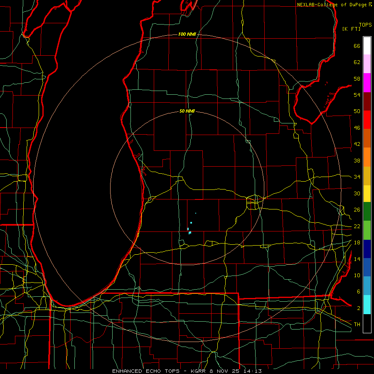Click the legend value 14
The width and height of the screenshot is (374, 374).
tap(357, 259)
